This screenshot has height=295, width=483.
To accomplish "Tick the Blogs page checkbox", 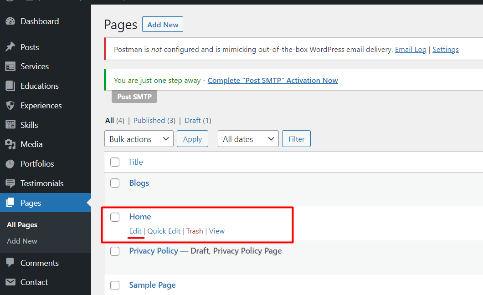I will point(115,183).
